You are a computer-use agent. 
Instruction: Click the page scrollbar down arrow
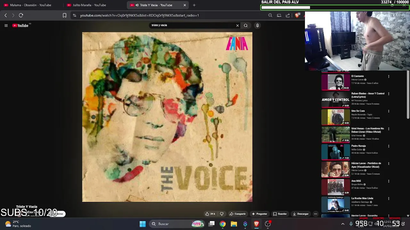408,216
